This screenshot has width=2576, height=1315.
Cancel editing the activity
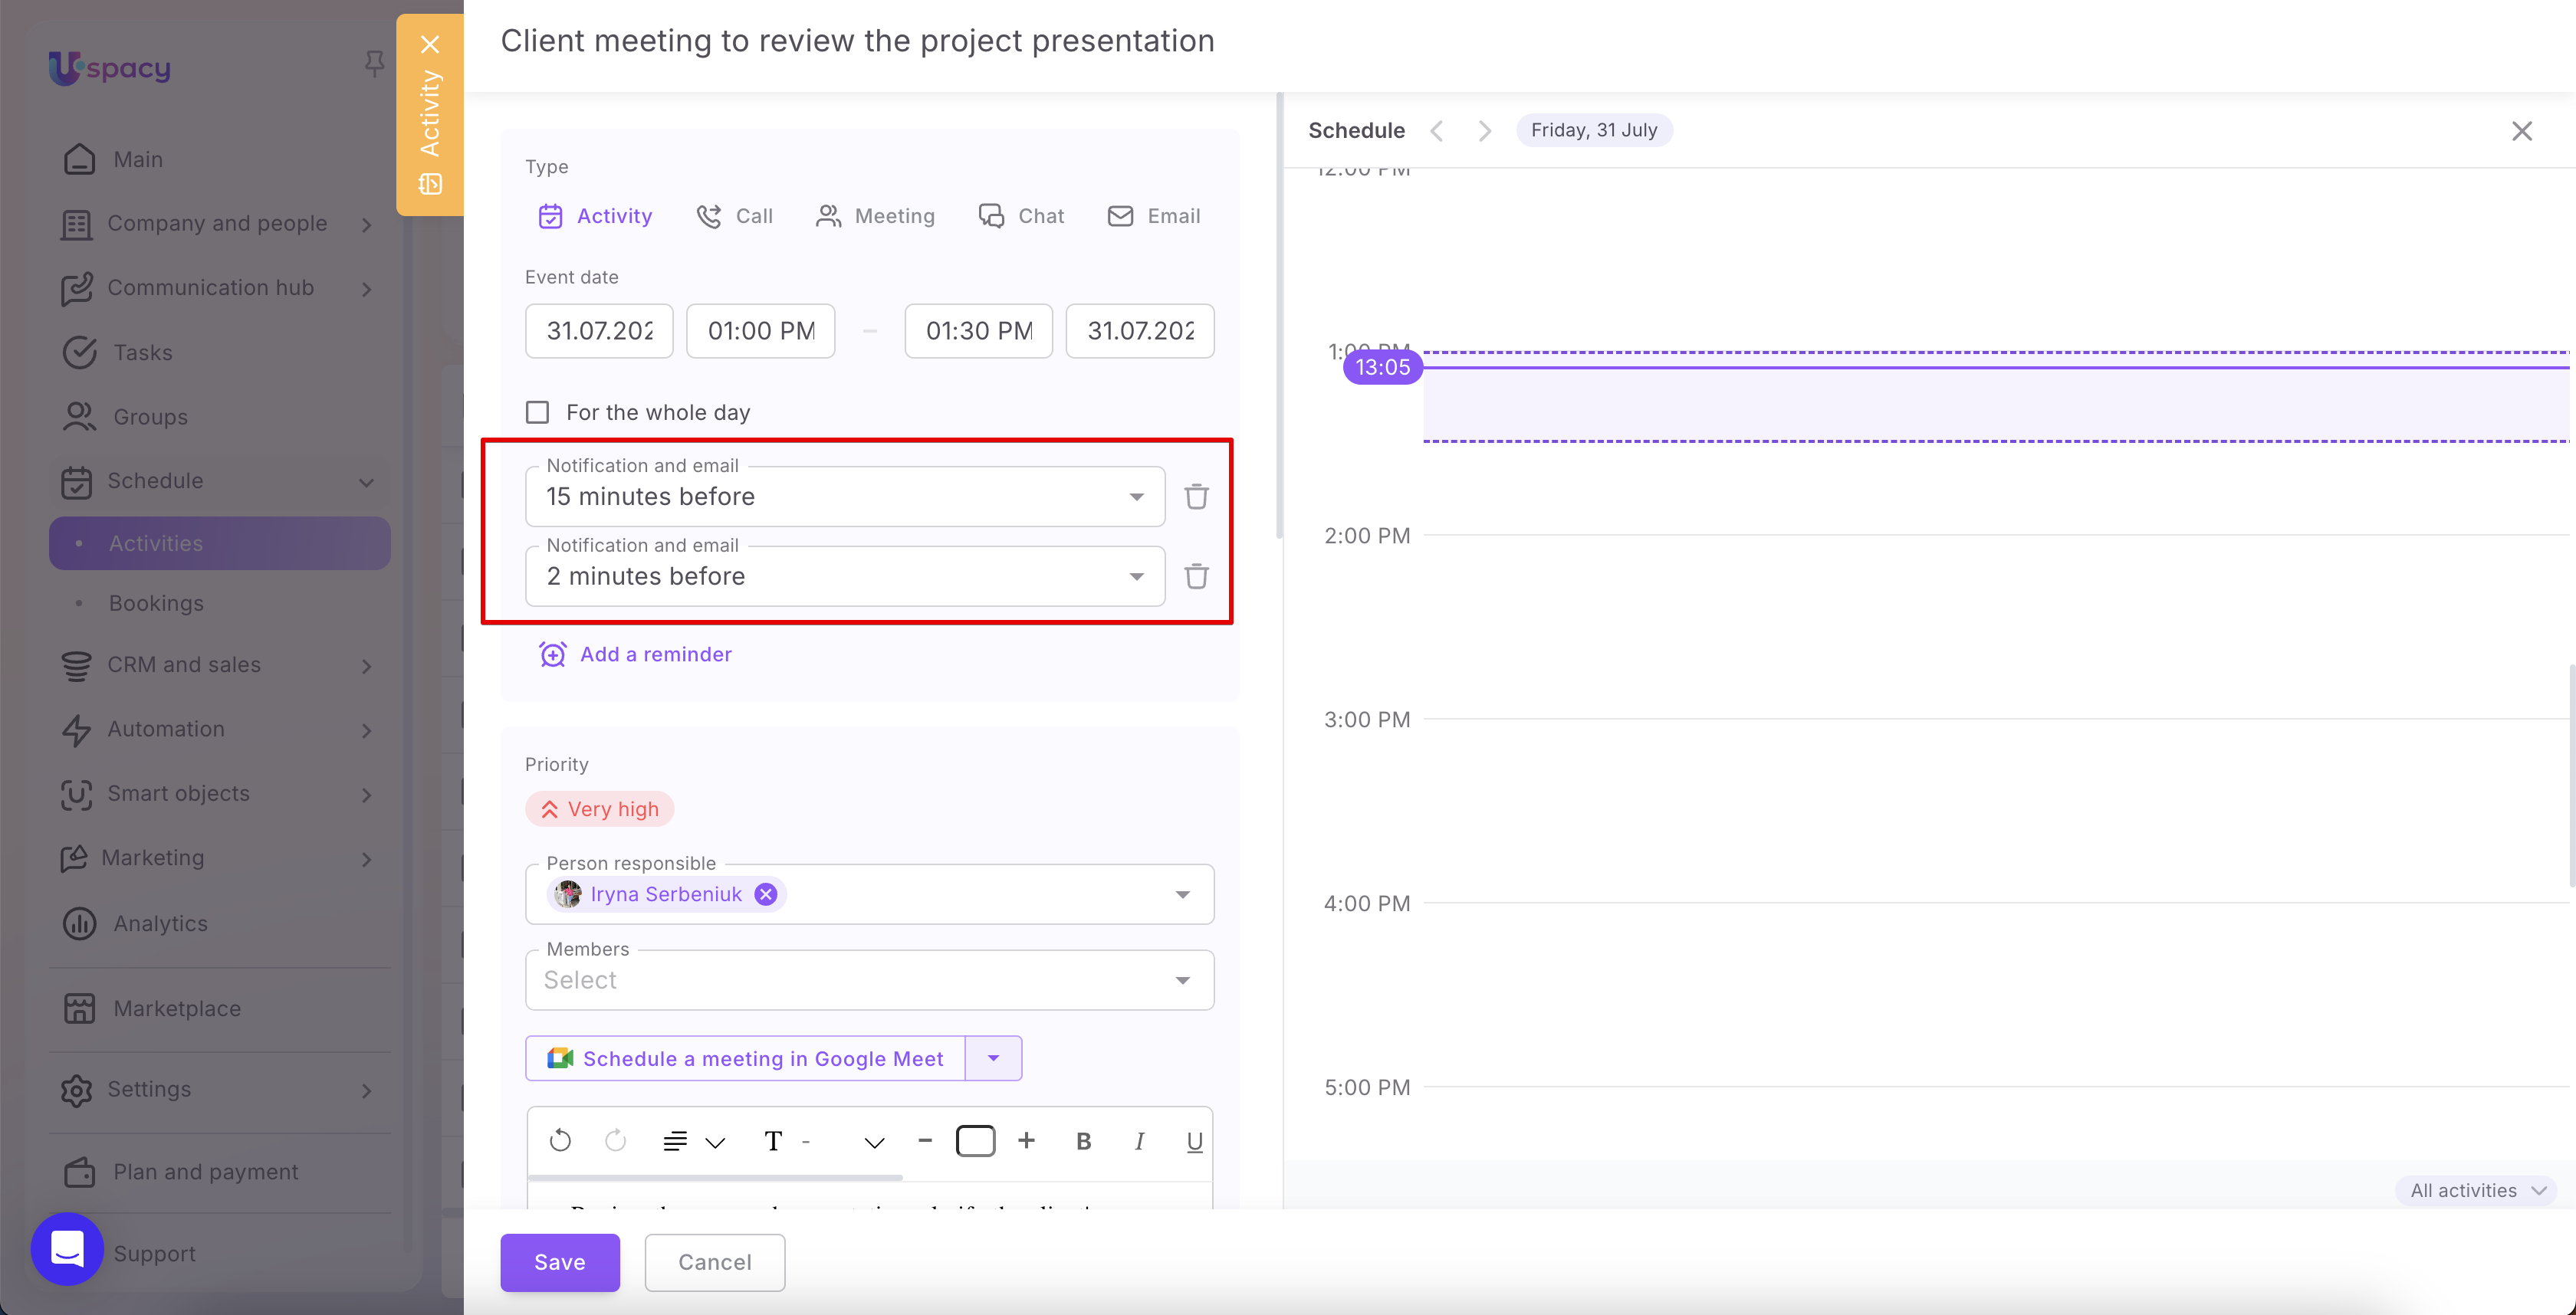(715, 1262)
